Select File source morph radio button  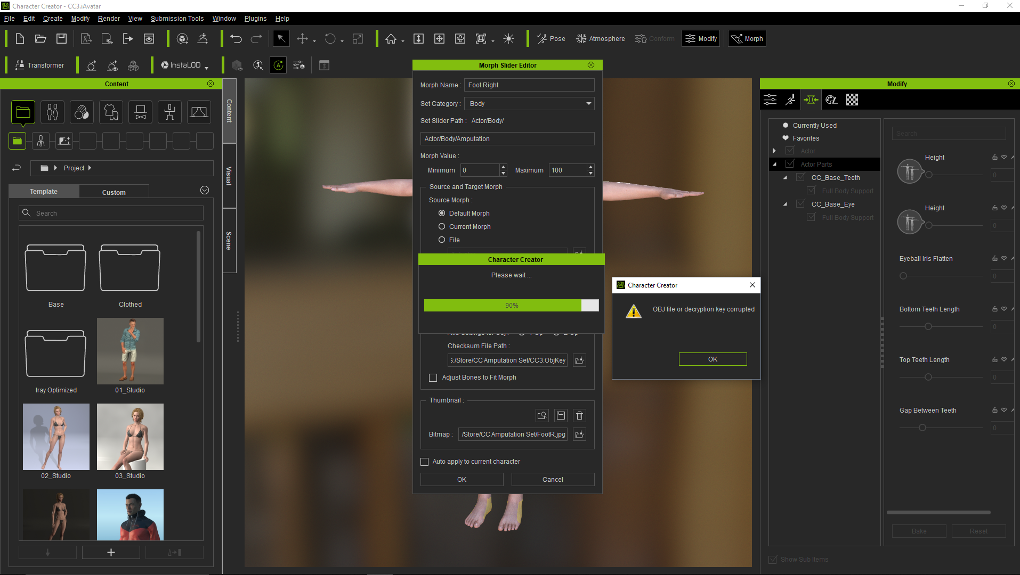442,240
